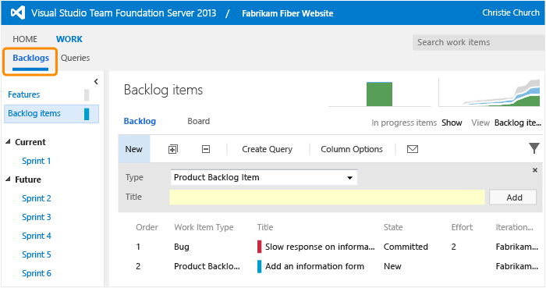
Task: Open Column Options
Action: [x=352, y=149]
